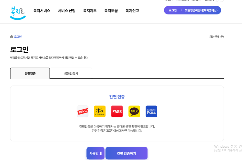Click the 로그인 breadcrumb link
The width and height of the screenshot is (242, 160).
(18, 37)
